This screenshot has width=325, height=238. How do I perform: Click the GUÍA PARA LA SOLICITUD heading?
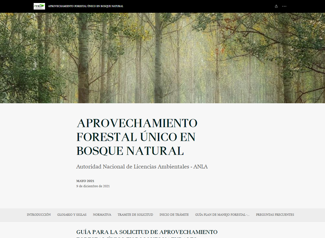[147, 232]
